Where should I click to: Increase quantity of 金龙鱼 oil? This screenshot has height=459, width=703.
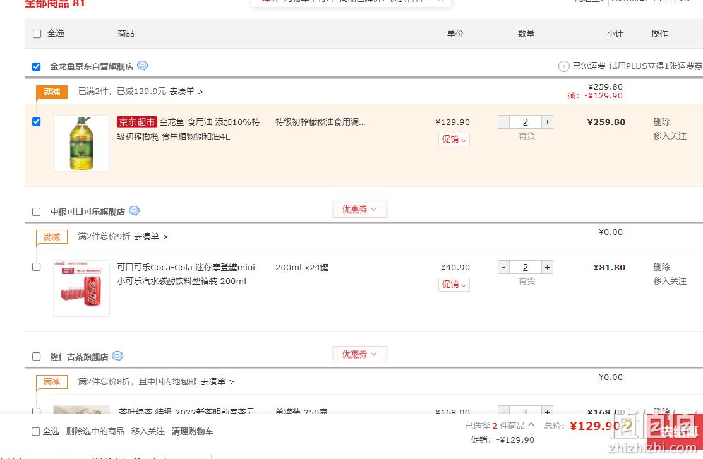click(x=547, y=122)
